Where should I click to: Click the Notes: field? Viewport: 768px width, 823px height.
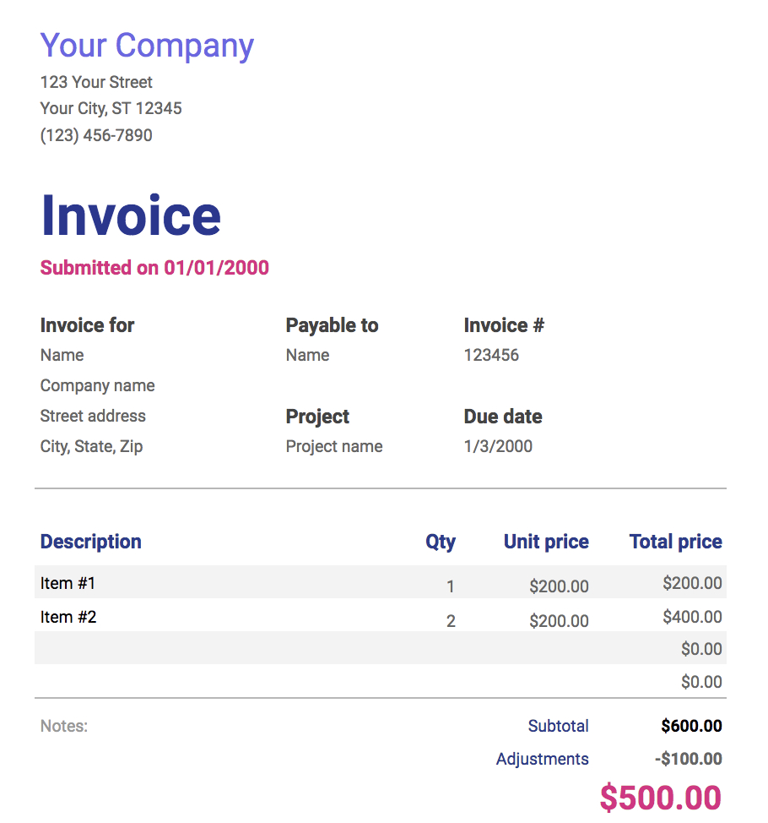tap(64, 726)
